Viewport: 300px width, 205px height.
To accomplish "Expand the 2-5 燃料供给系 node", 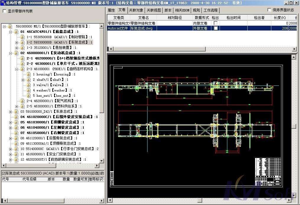I will (17, 106).
